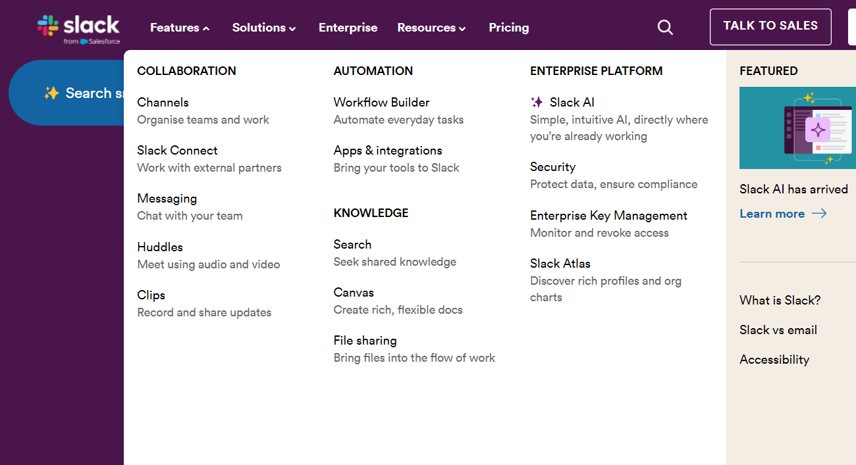Click 'Meet using audio and video' text
Image resolution: width=856 pixels, height=465 pixels.
[x=209, y=264]
